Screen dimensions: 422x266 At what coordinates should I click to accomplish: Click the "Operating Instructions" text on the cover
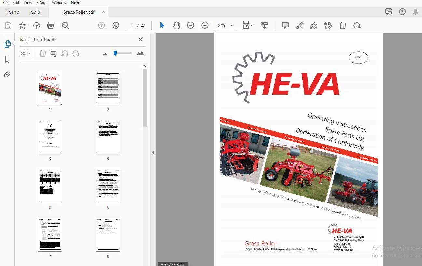tap(337, 122)
